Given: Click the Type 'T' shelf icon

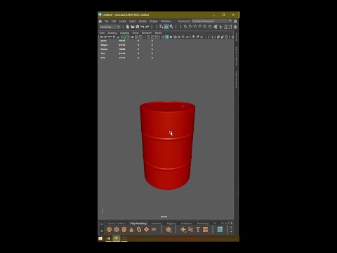Looking at the screenshot, I should [x=198, y=230].
